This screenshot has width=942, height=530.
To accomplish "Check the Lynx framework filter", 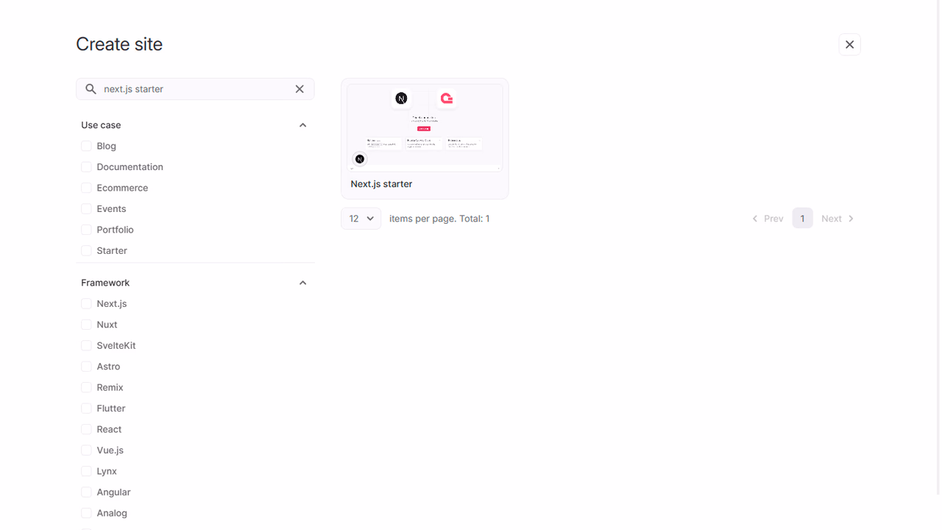I will click(x=86, y=471).
